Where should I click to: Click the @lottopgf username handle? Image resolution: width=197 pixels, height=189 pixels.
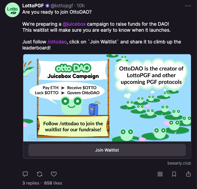[62, 6]
